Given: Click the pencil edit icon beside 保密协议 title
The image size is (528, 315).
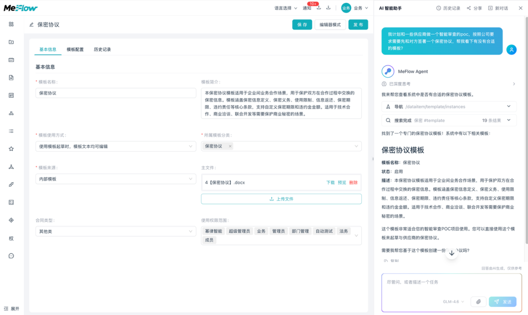Looking at the screenshot, I should click(31, 24).
